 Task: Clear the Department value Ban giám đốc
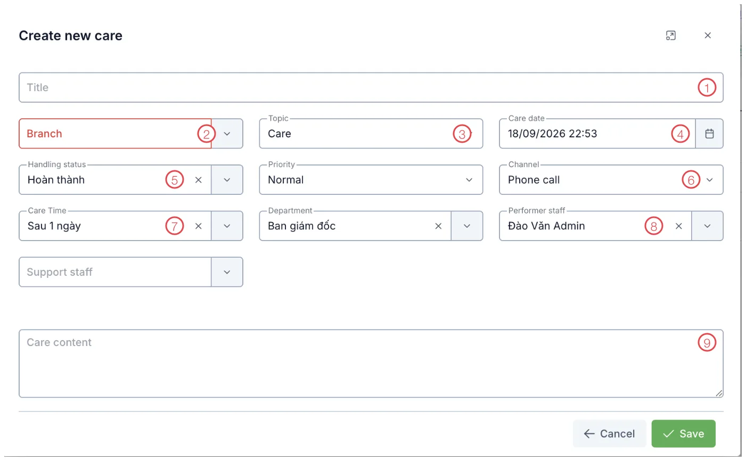click(x=438, y=226)
